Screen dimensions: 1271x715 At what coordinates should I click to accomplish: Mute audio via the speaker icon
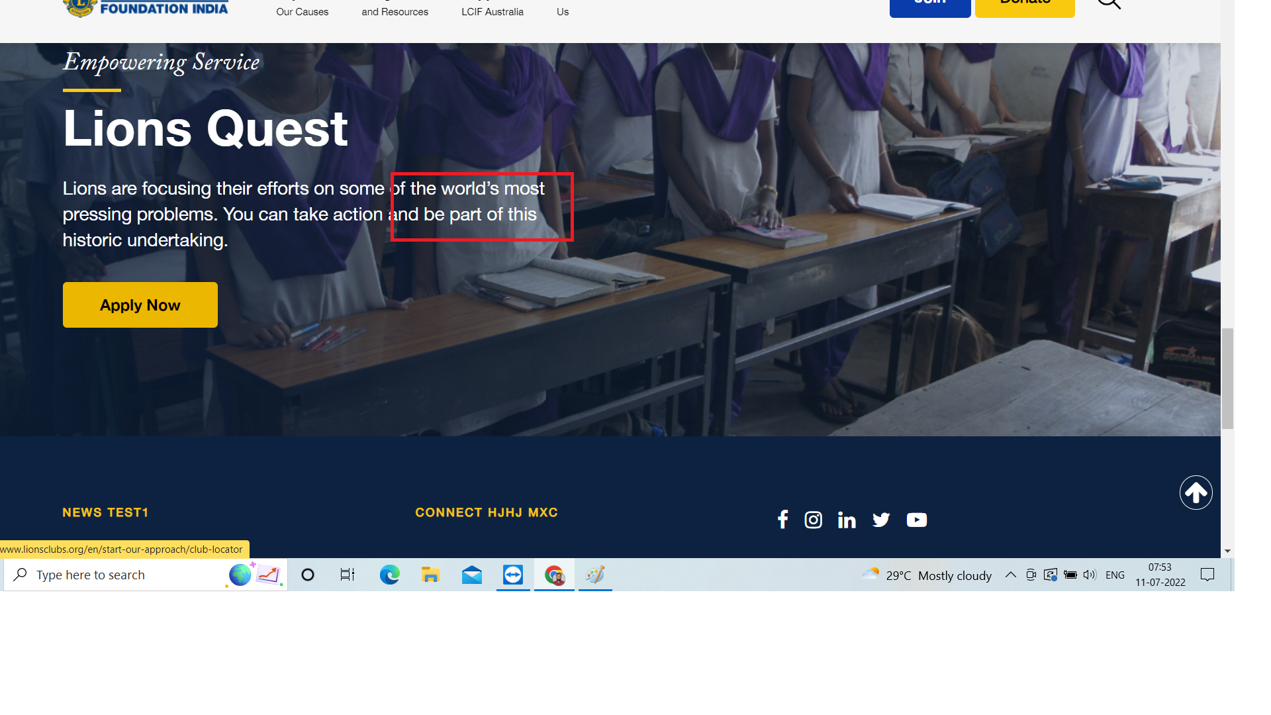coord(1089,575)
